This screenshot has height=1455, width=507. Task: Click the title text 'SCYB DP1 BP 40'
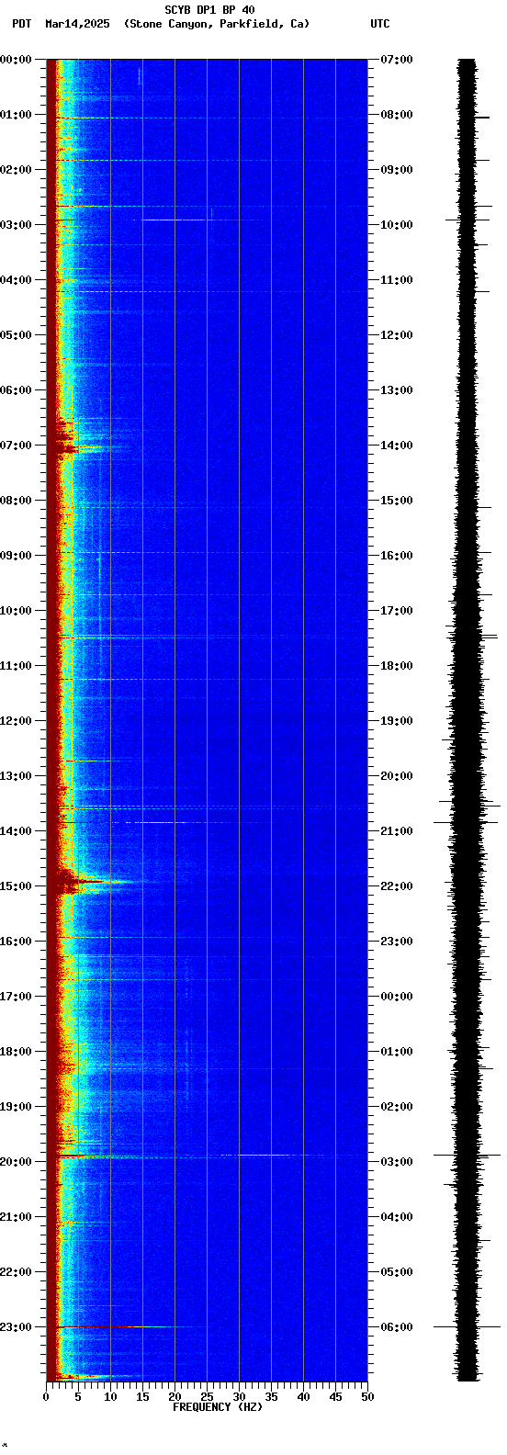pyautogui.click(x=209, y=10)
